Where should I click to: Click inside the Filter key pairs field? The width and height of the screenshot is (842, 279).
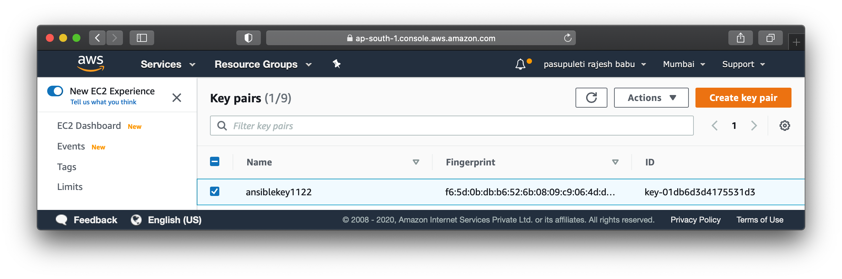366,126
